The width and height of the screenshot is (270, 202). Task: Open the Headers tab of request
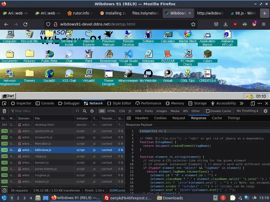142,118
